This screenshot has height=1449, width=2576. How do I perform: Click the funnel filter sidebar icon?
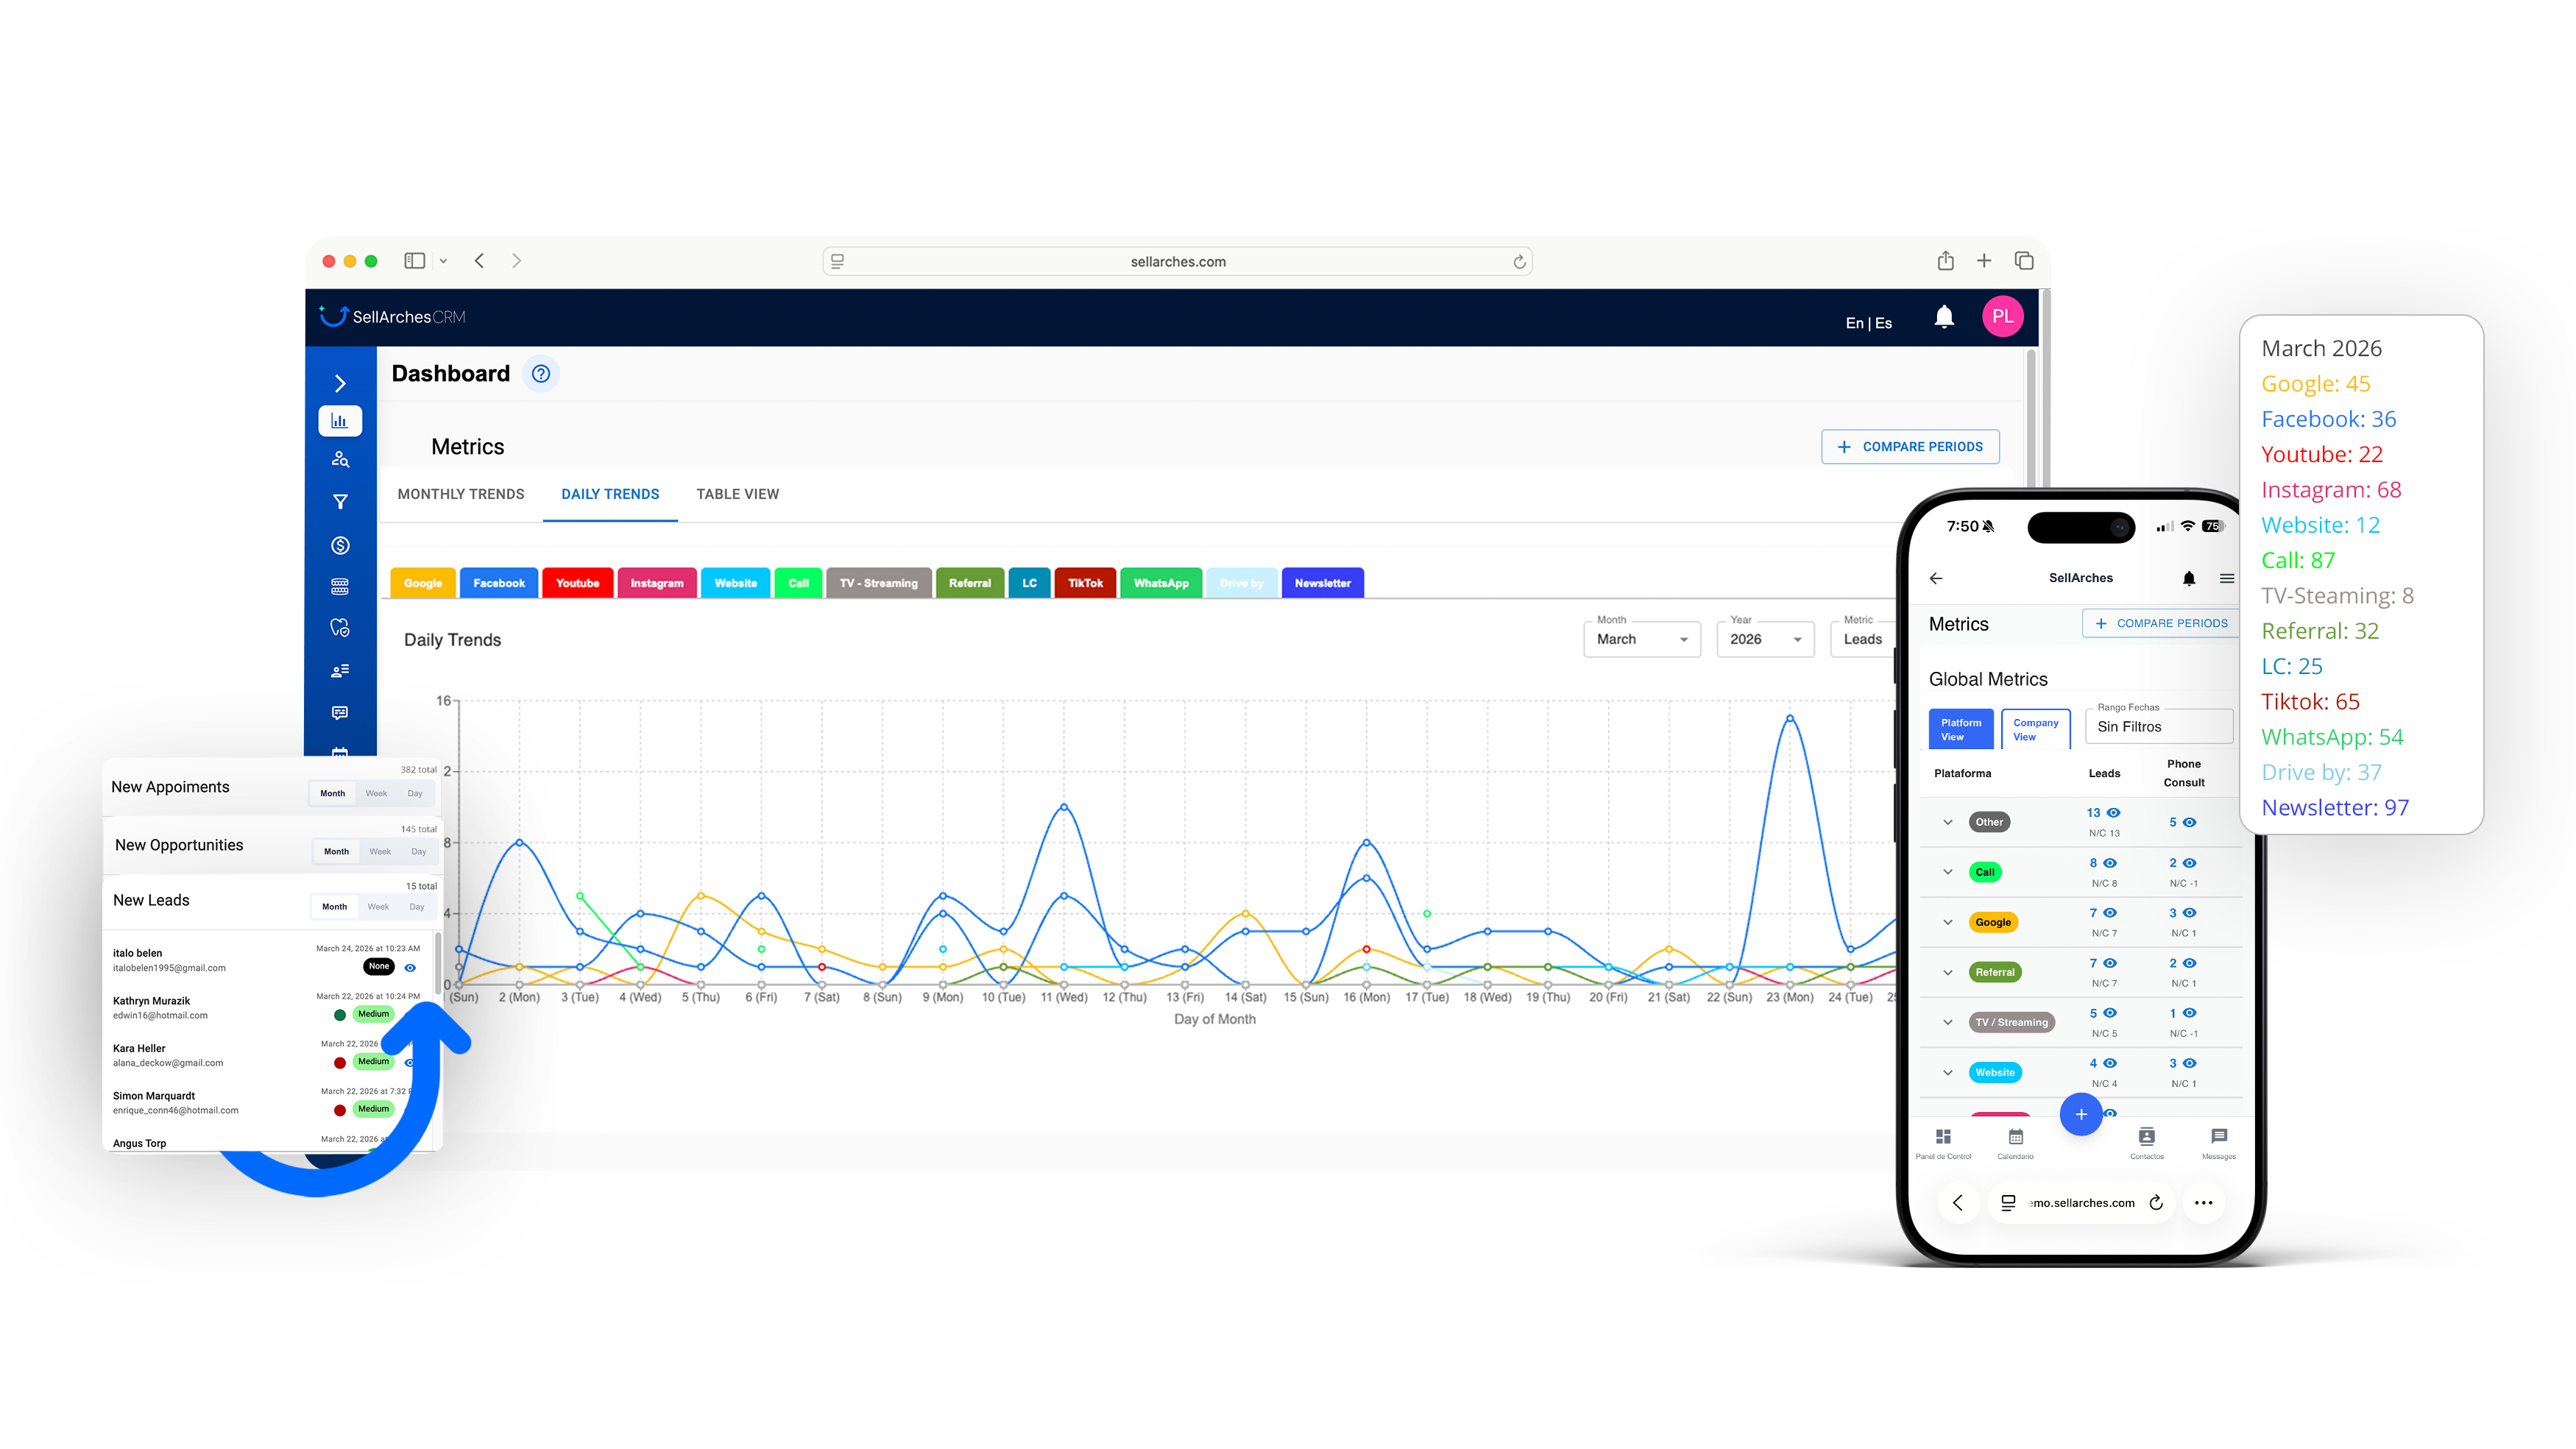(x=340, y=502)
